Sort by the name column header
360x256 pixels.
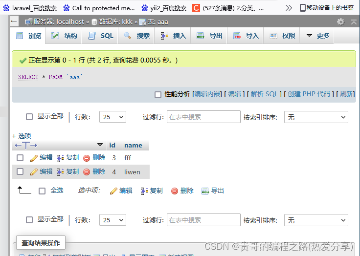coord(133,145)
